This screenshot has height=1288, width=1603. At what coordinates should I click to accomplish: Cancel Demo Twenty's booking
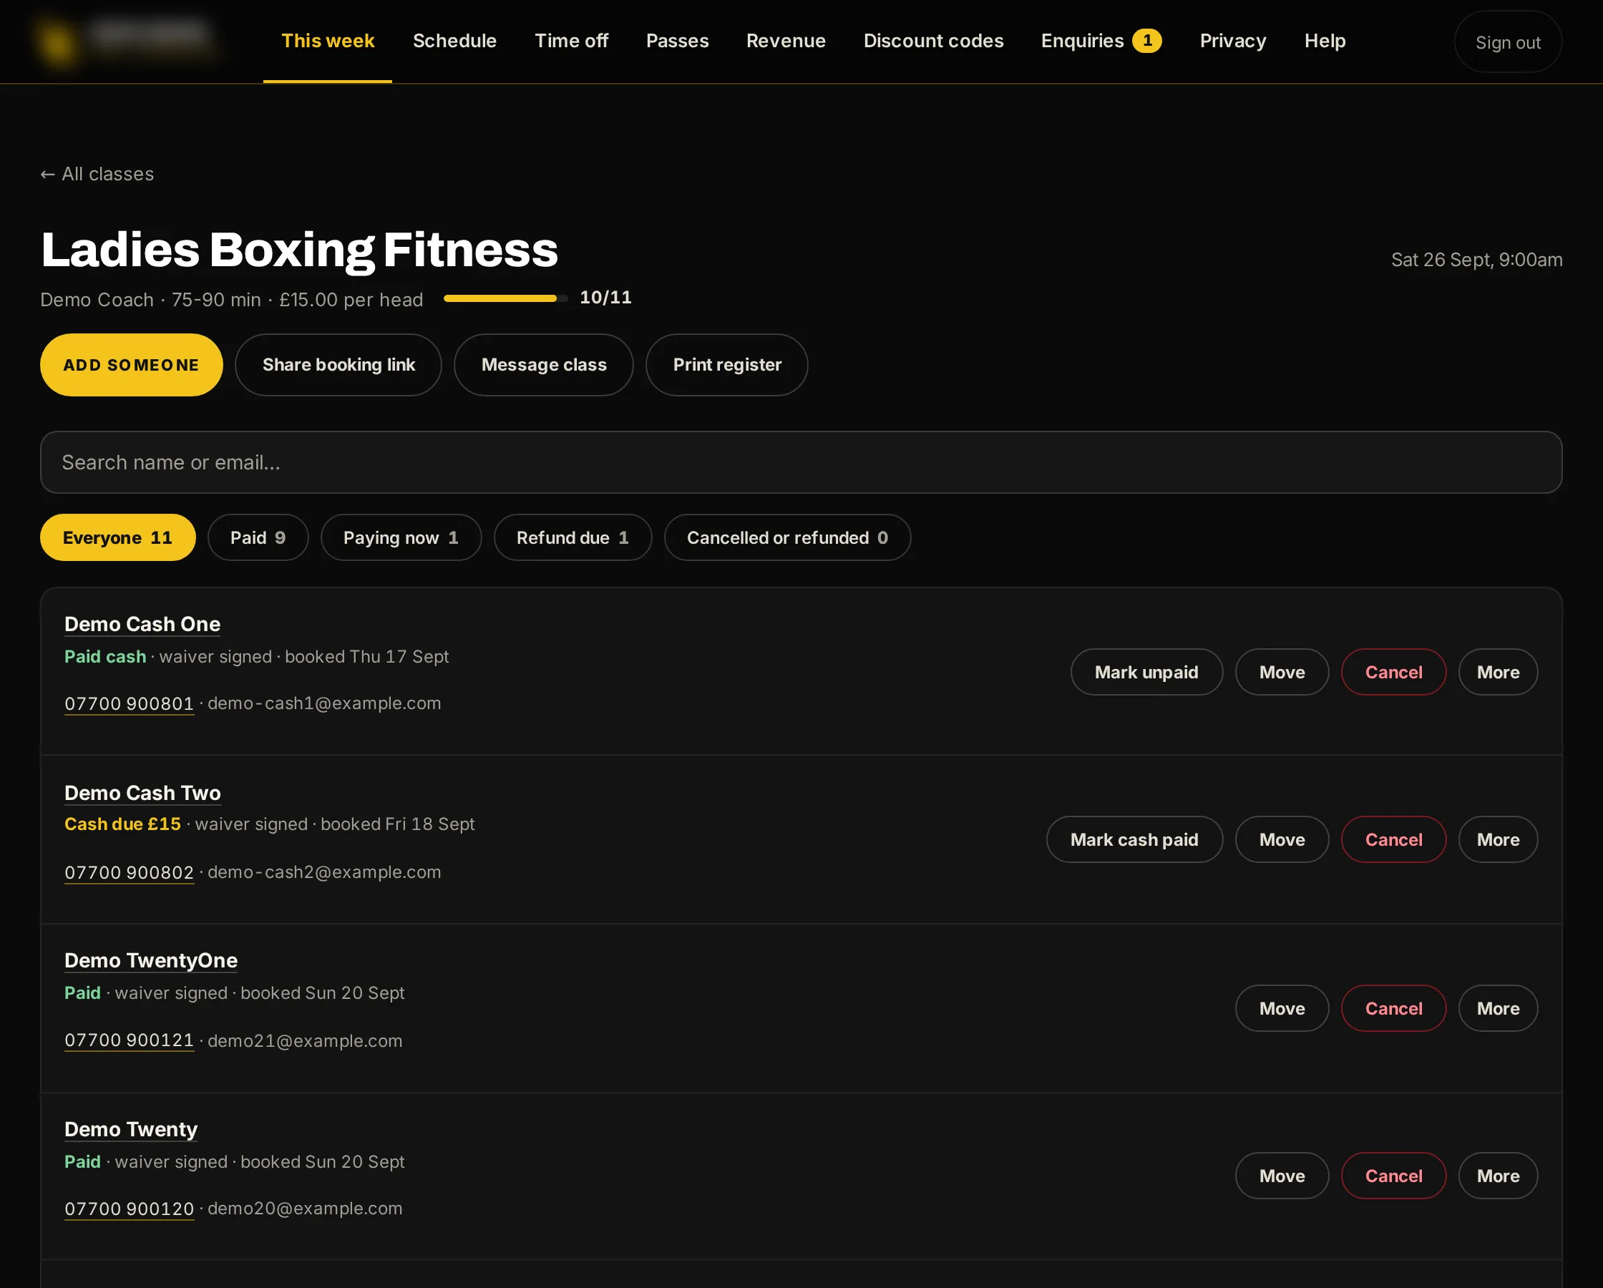(x=1393, y=1176)
